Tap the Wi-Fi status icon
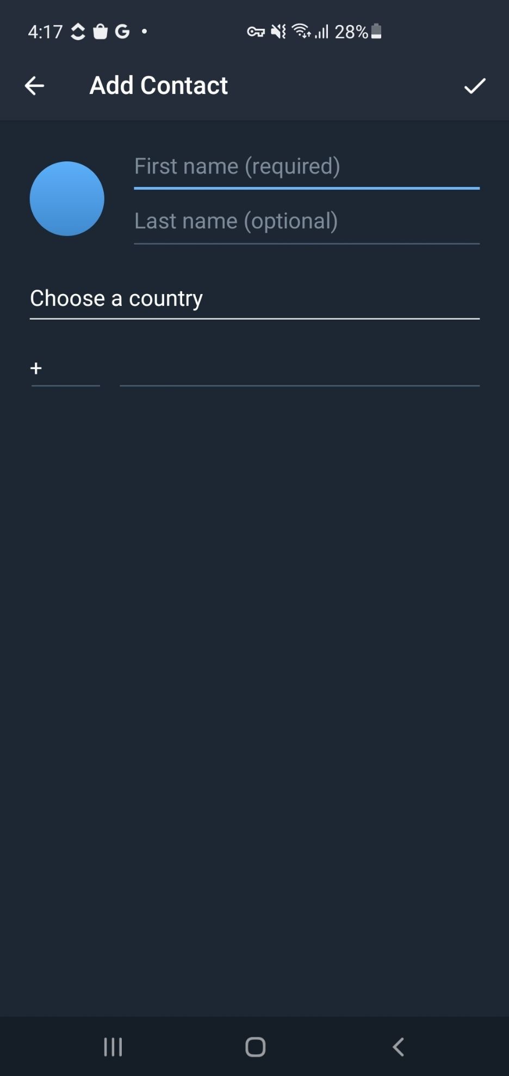 click(x=300, y=32)
